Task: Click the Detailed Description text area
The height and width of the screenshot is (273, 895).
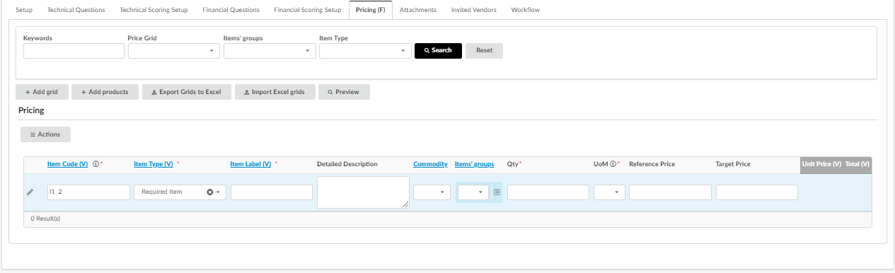Action: [x=363, y=192]
